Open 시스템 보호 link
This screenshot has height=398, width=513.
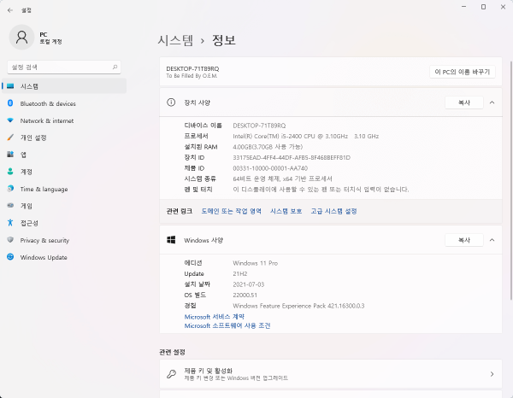point(286,212)
